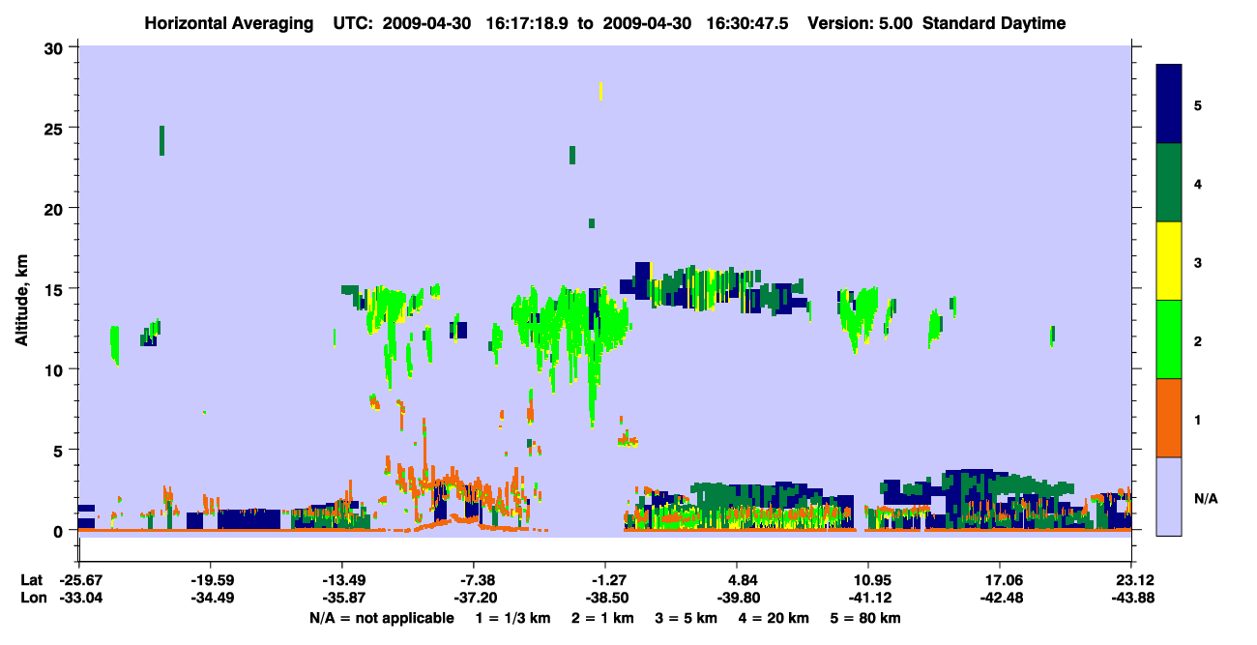Click the colorbar label 'N/A'

[1205, 499]
